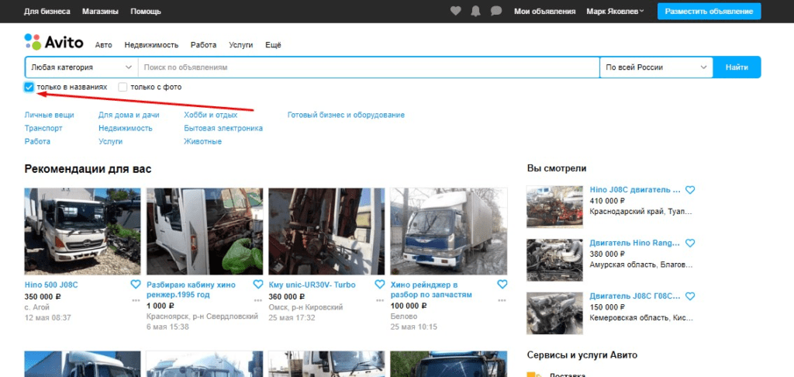This screenshot has width=794, height=377.
Task: Expand the Марк Яковлев account menu
Action: 615,12
